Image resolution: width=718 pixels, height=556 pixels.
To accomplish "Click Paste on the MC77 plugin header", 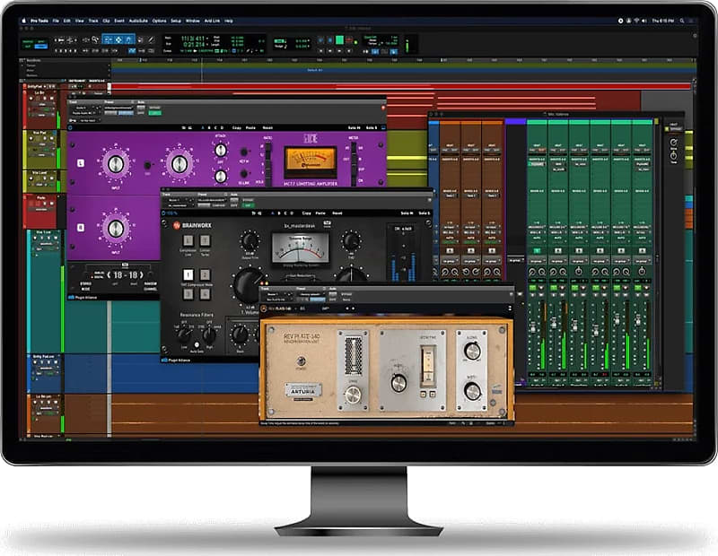I will [251, 126].
